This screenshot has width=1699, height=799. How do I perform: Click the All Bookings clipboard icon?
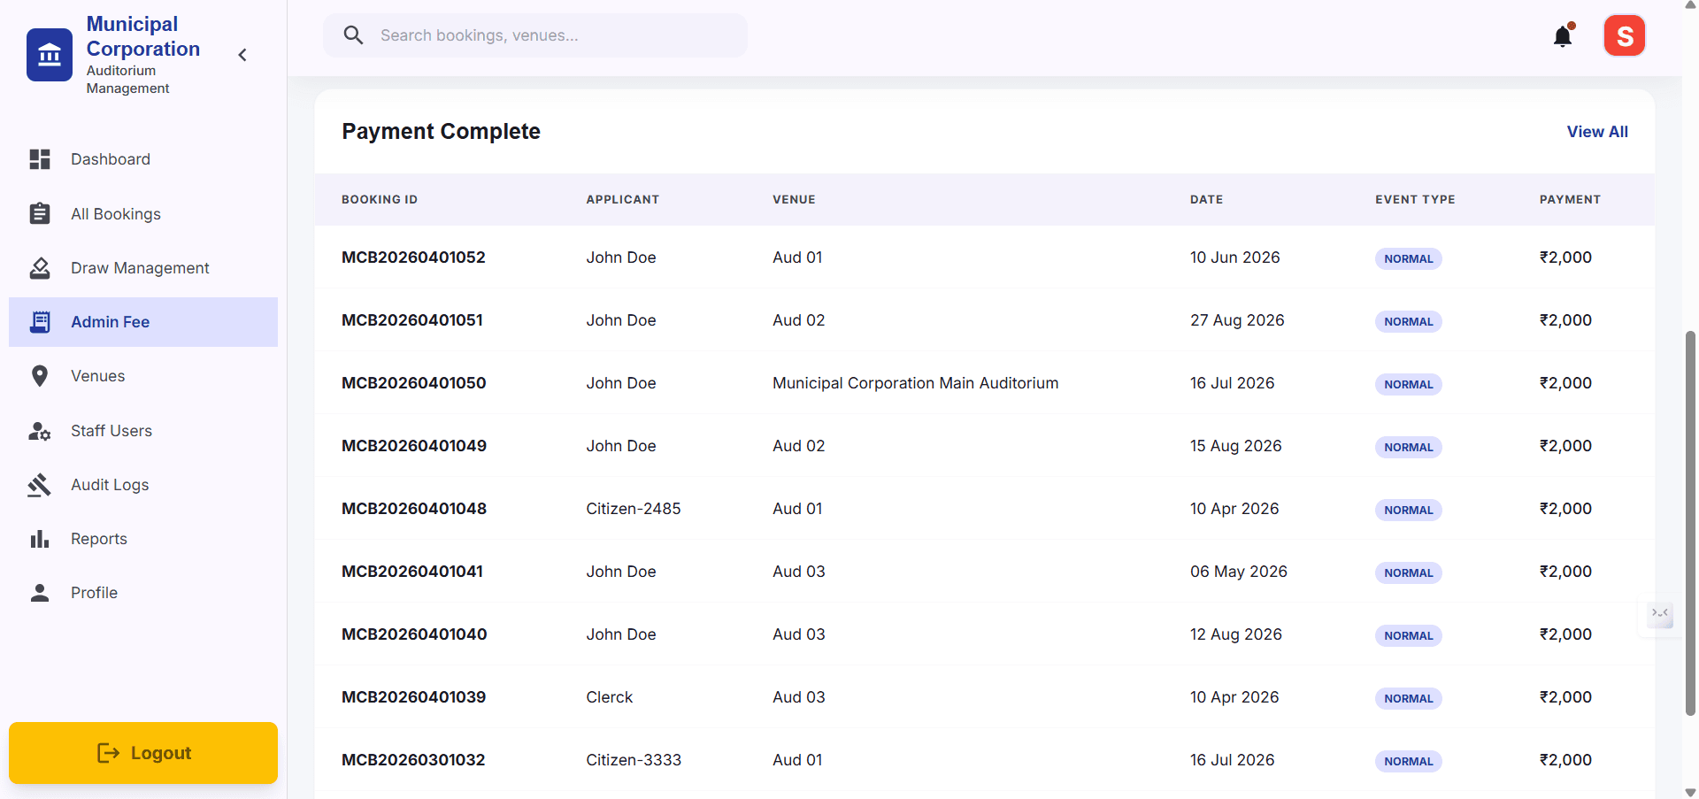coord(40,213)
